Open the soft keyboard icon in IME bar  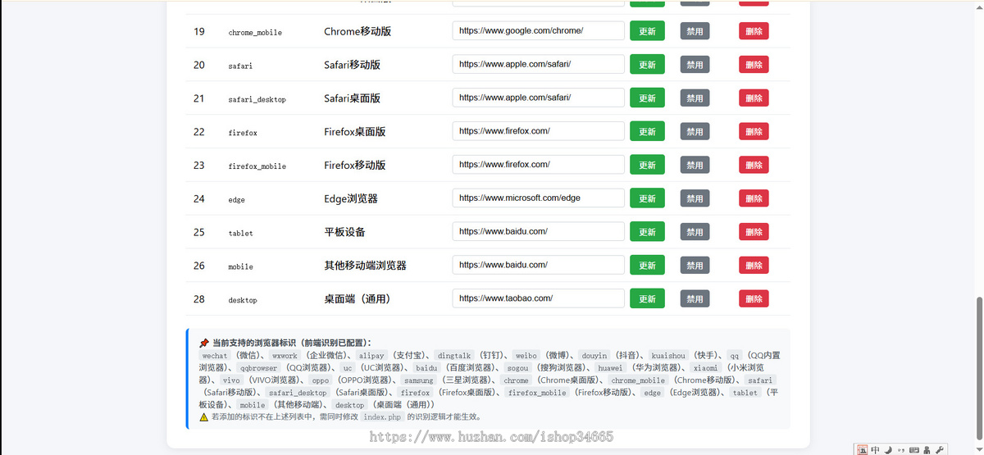point(913,449)
